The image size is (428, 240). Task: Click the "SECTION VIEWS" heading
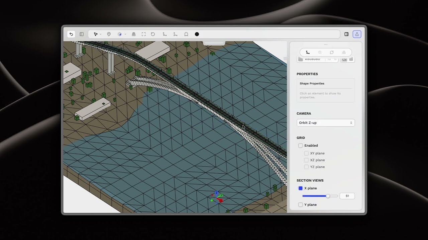point(310,180)
